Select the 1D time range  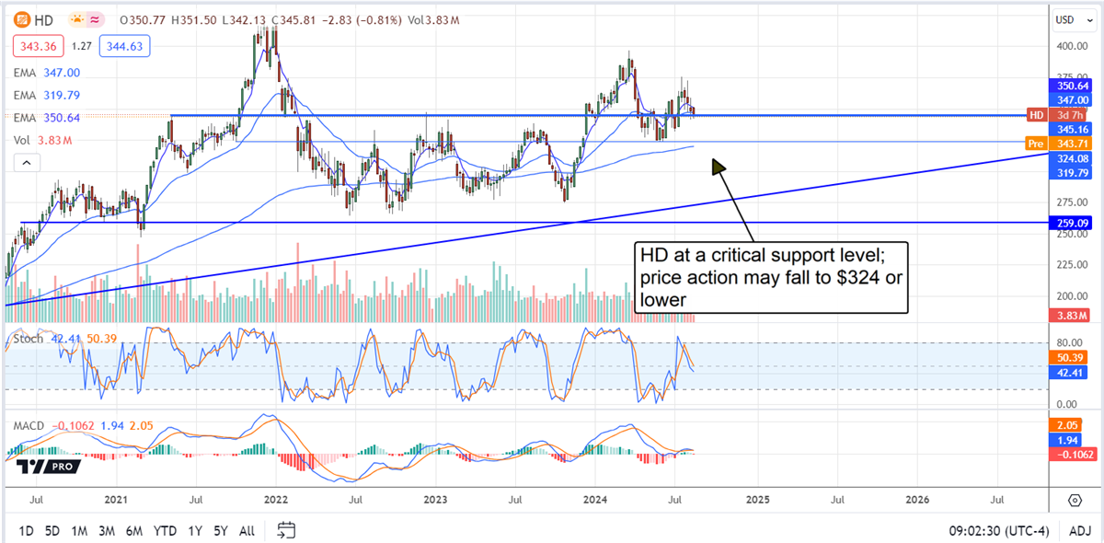click(27, 531)
